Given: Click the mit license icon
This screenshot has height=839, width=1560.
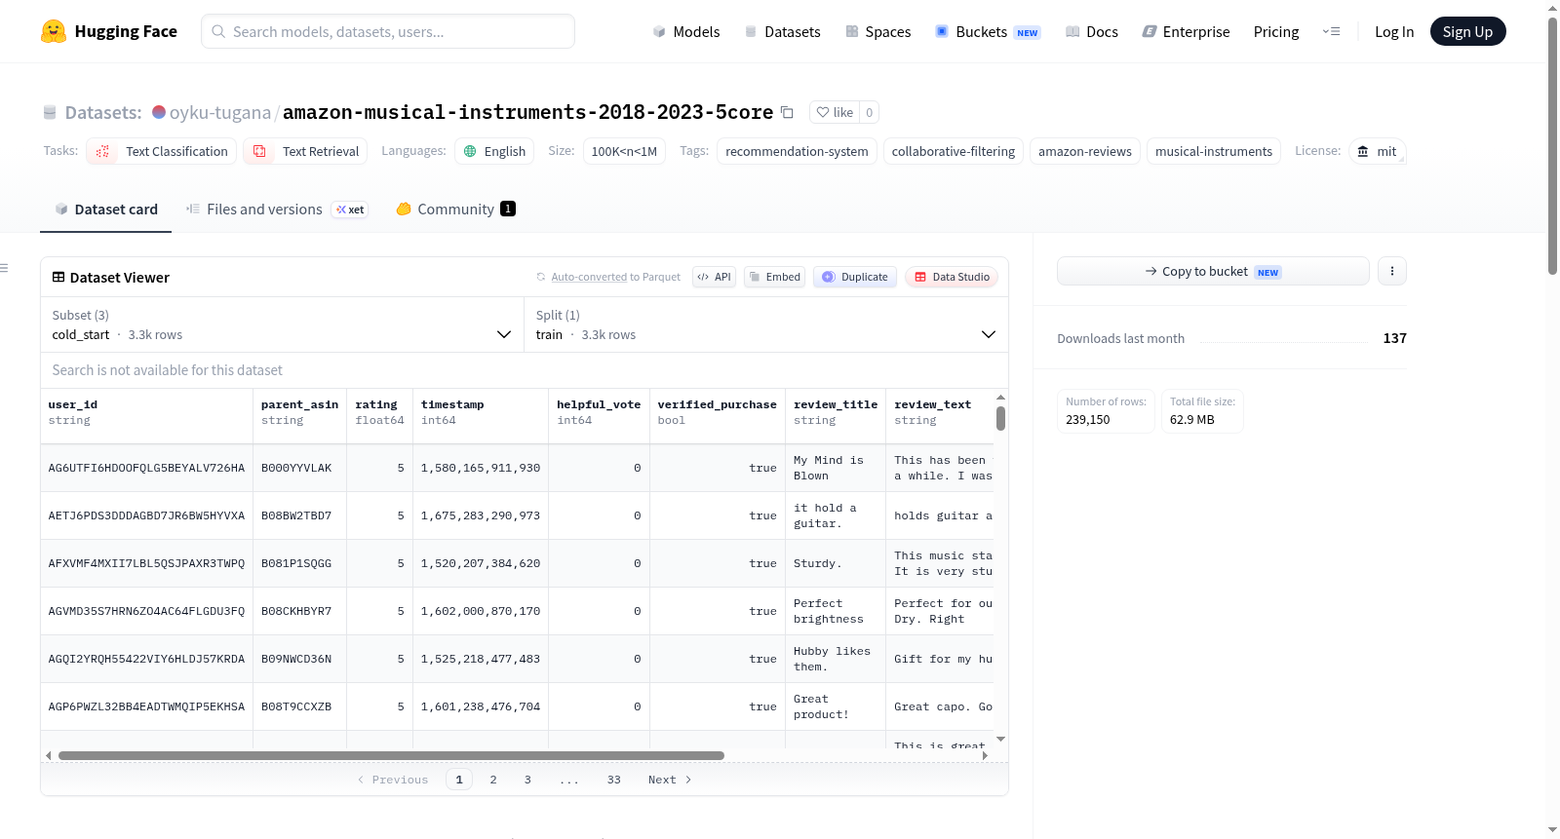Looking at the screenshot, I should tap(1363, 151).
